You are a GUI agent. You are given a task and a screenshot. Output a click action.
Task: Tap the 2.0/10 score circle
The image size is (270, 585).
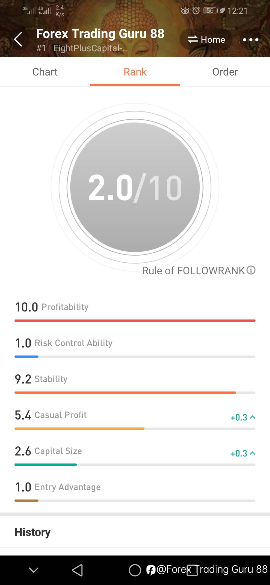pyautogui.click(x=135, y=187)
